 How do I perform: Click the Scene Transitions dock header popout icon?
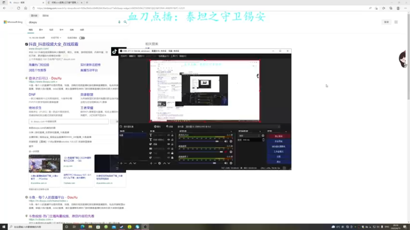tap(260, 131)
